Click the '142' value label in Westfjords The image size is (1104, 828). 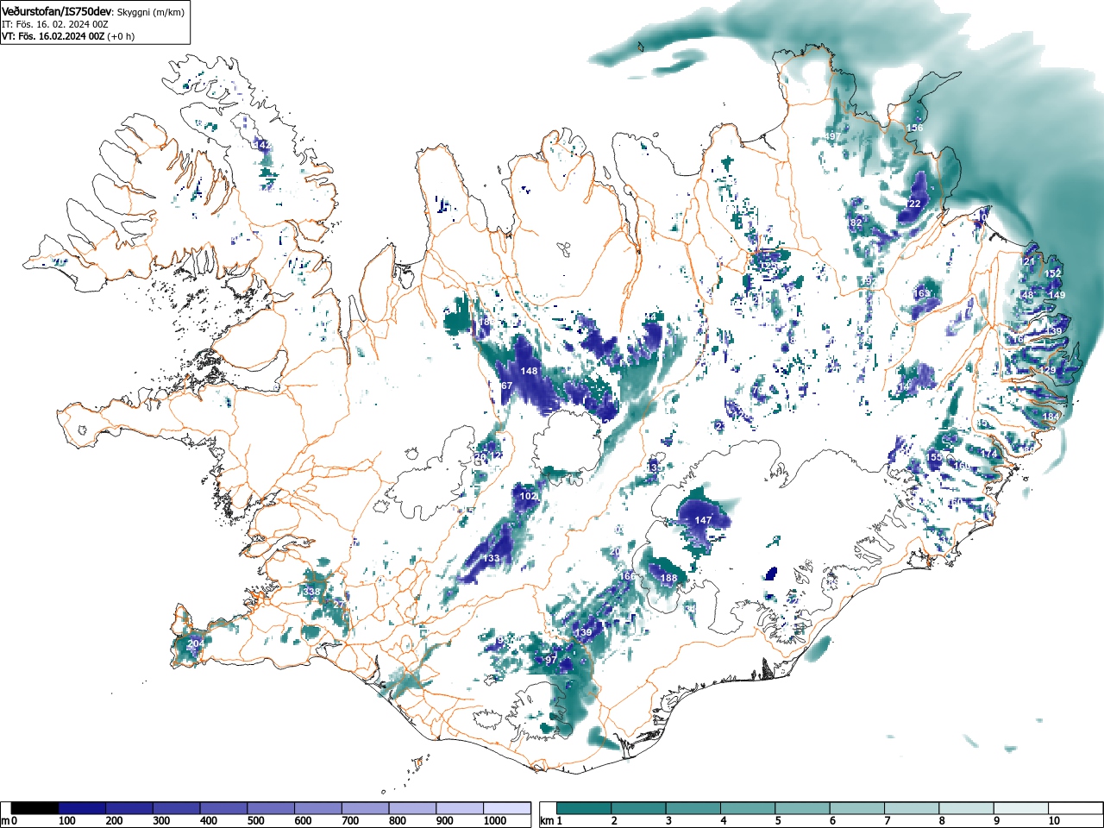point(261,145)
